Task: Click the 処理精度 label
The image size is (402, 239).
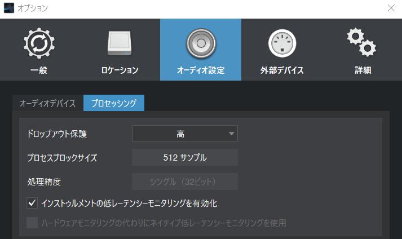Action: [x=44, y=182]
